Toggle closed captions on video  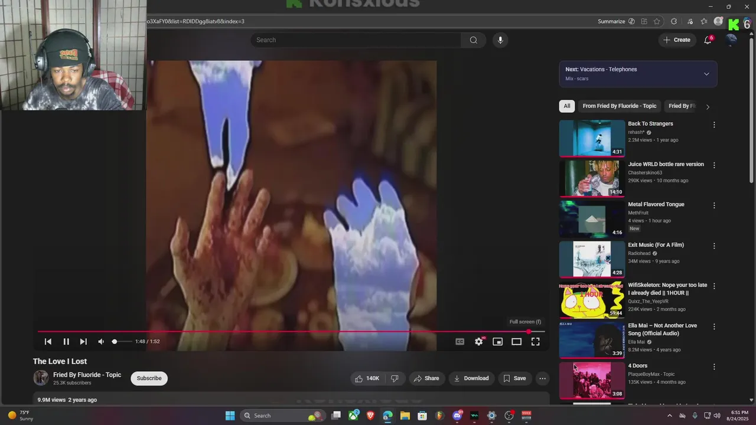[x=460, y=341]
